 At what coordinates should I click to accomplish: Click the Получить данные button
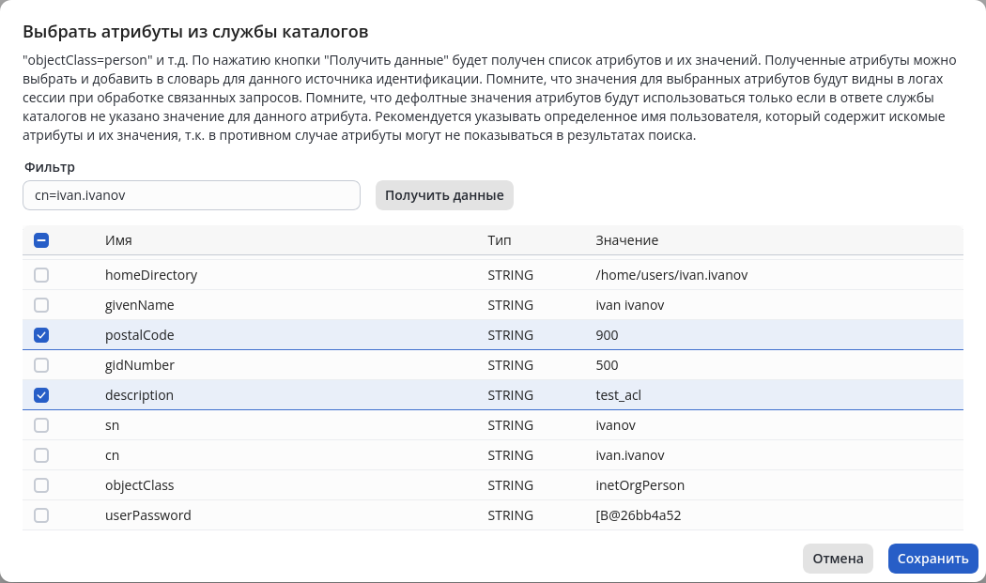pyautogui.click(x=444, y=195)
